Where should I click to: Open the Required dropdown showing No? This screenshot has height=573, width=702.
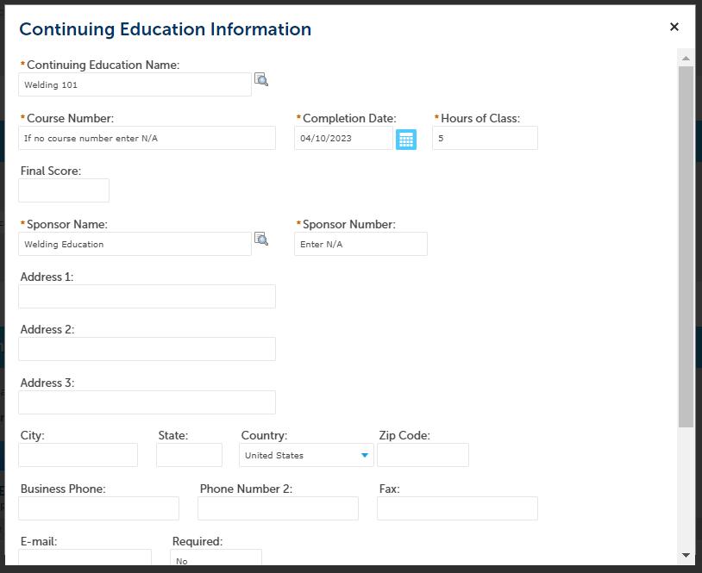(x=216, y=560)
